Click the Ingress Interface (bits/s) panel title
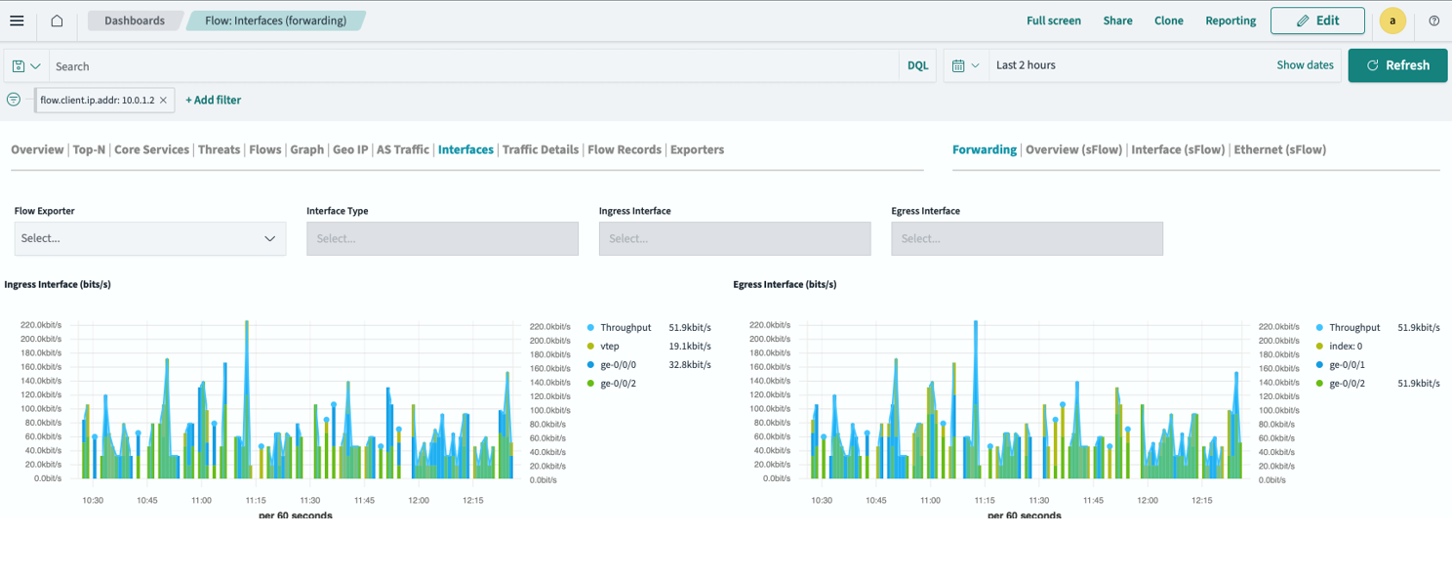The height and width of the screenshot is (576, 1452). [x=58, y=285]
